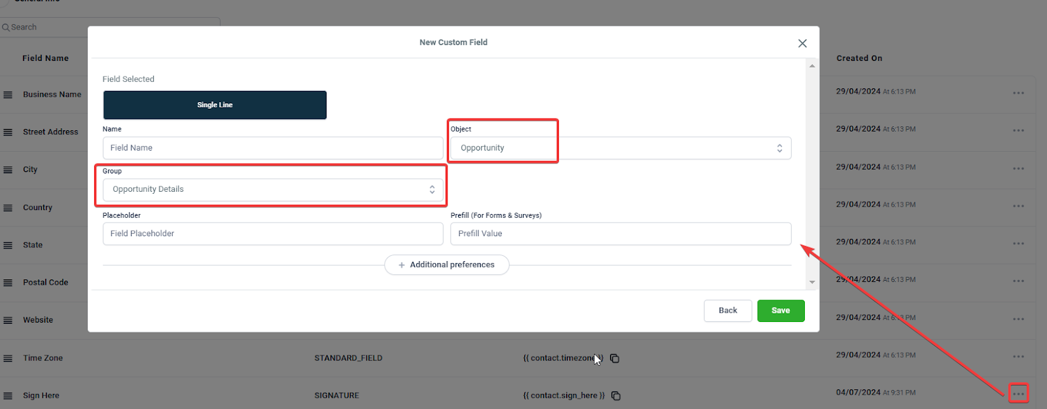Close the New Custom Field dialog
Screen dimensions: 1047x409
(802, 43)
